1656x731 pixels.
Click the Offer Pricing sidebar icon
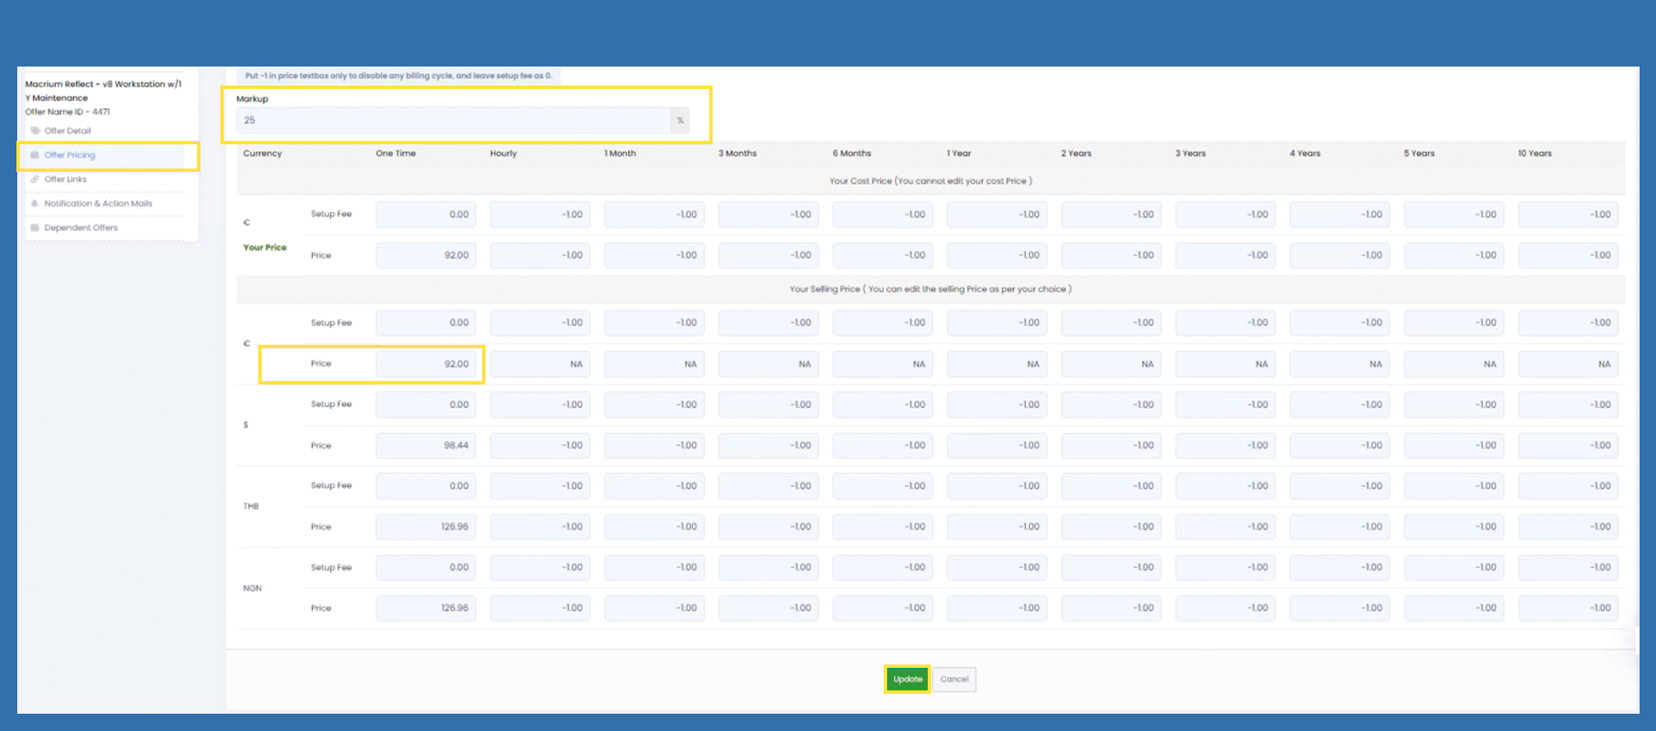point(35,156)
